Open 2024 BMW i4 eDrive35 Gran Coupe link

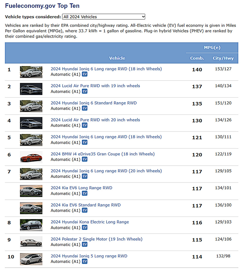103,154
